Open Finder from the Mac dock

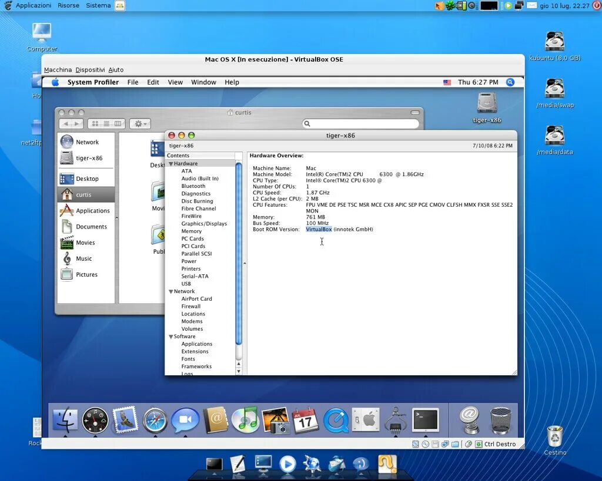pyautogui.click(x=65, y=420)
